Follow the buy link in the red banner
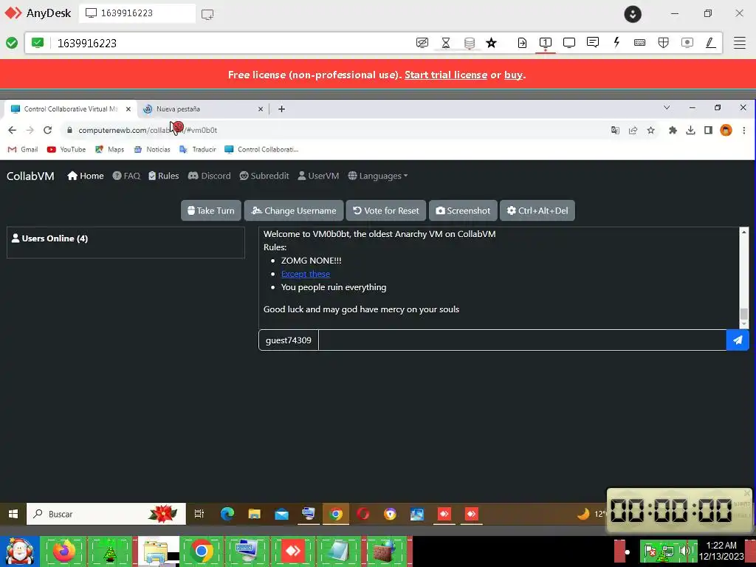This screenshot has height=567, width=756. click(x=514, y=75)
